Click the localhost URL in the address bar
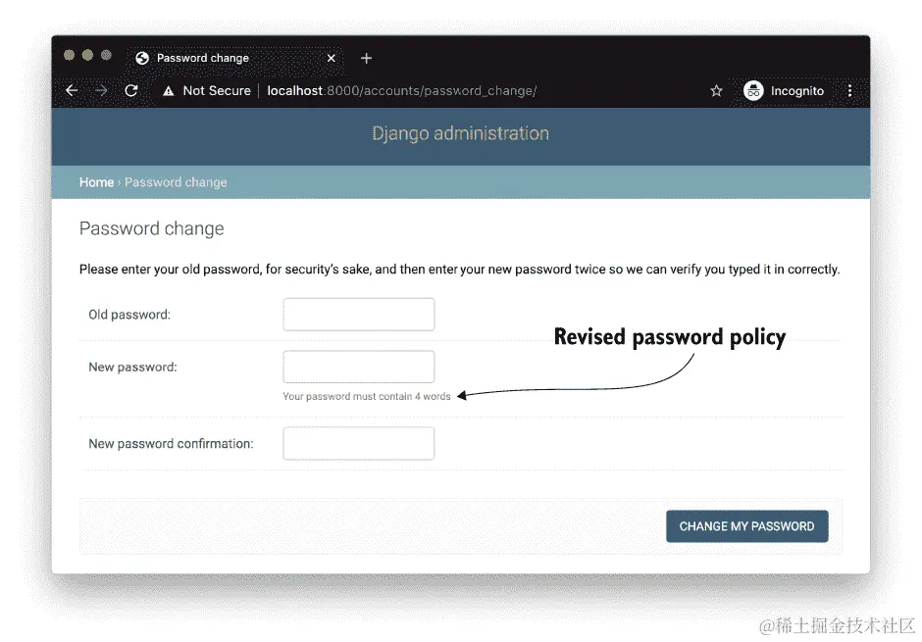Screen dimensions: 922x642 (x=401, y=90)
